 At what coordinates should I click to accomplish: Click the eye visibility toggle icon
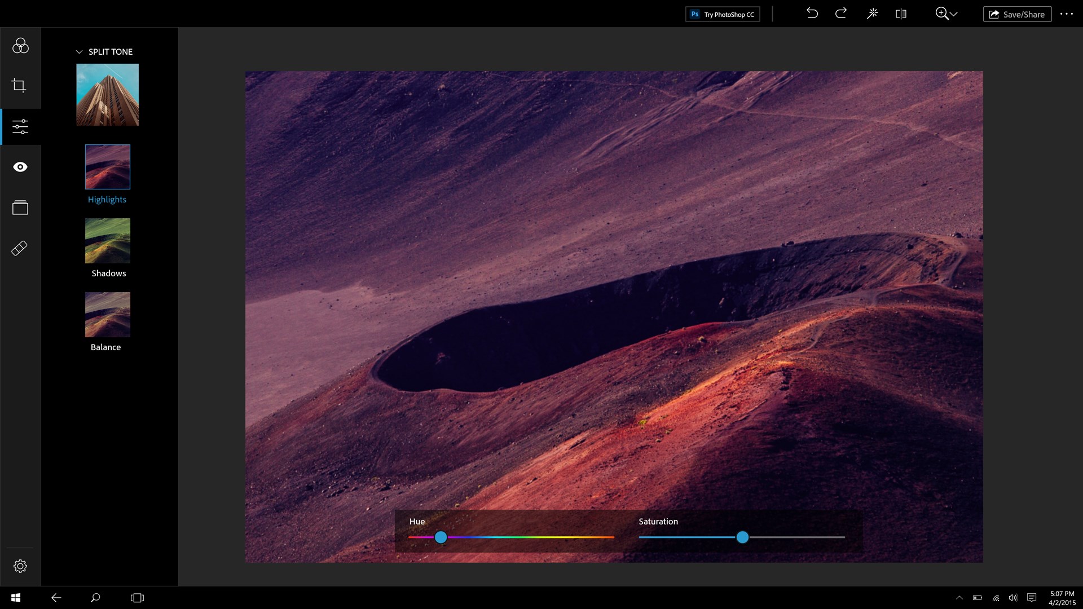pyautogui.click(x=20, y=166)
